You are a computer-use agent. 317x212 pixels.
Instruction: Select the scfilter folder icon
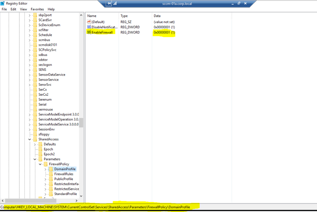[x=35, y=30]
